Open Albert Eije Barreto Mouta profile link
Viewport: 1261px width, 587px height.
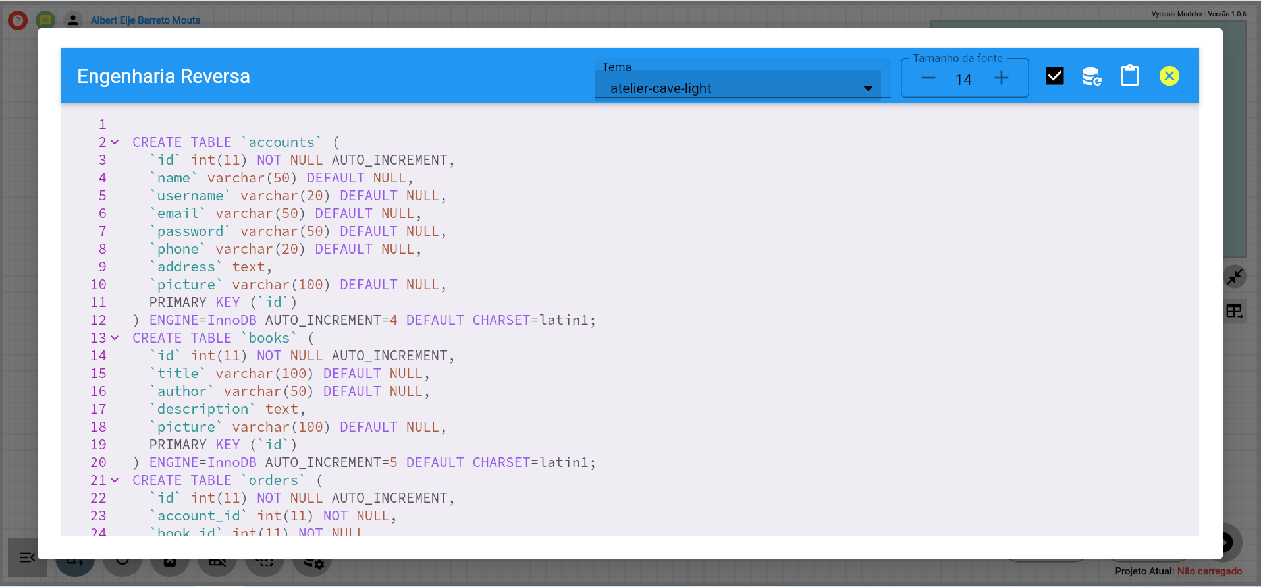coord(146,20)
